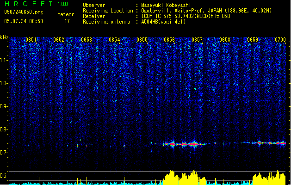Click the 0659 time marker

tap(253, 40)
